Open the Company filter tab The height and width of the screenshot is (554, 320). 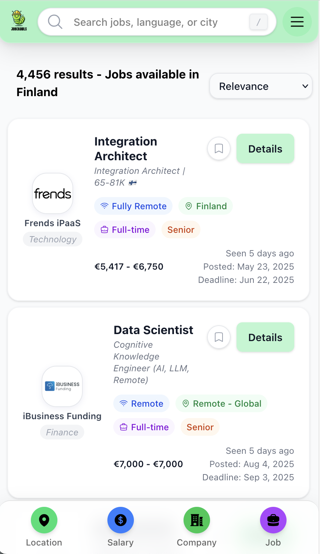pos(196,527)
